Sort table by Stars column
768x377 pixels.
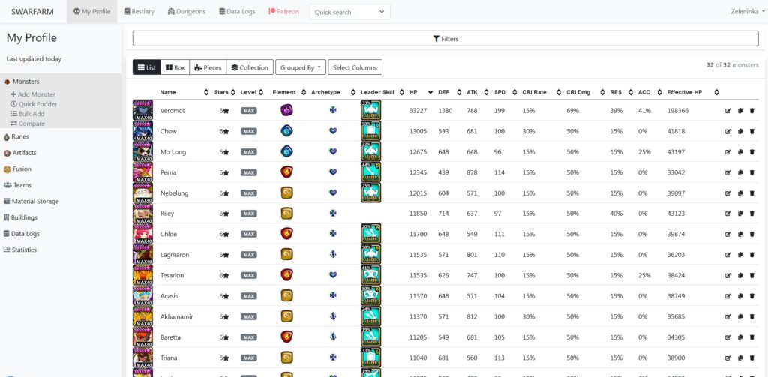tap(224, 92)
